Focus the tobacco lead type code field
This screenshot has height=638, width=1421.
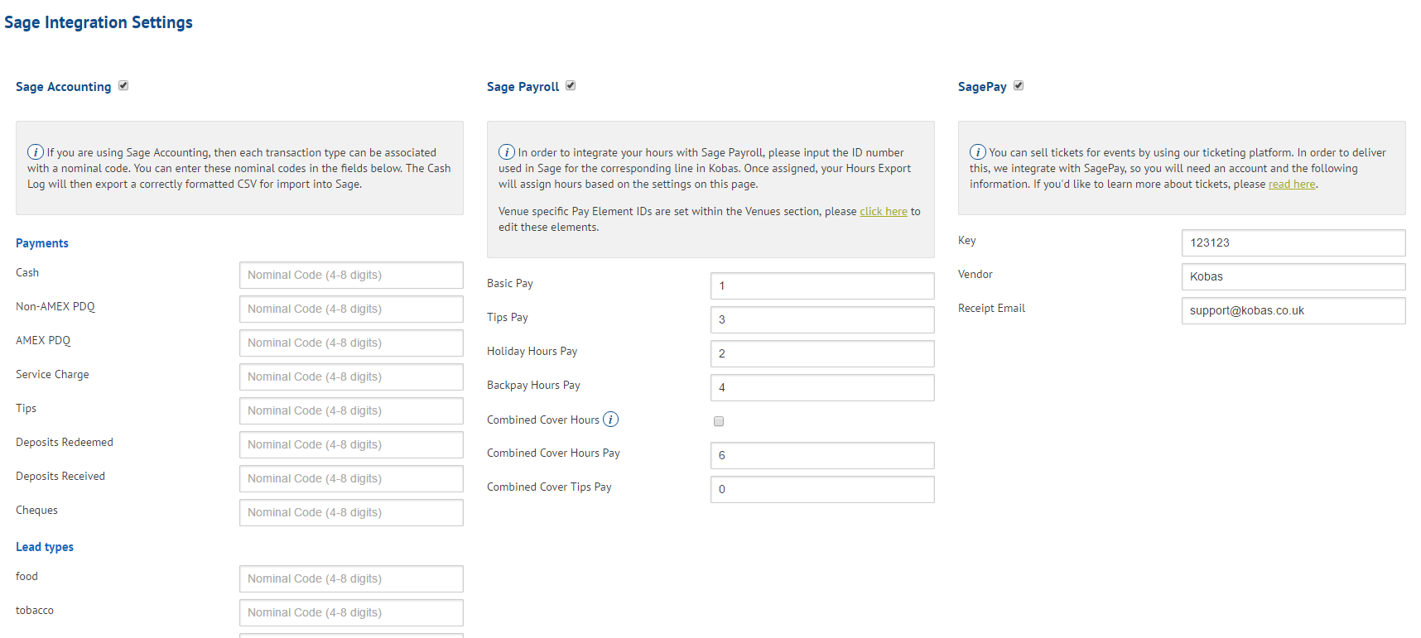tap(351, 612)
